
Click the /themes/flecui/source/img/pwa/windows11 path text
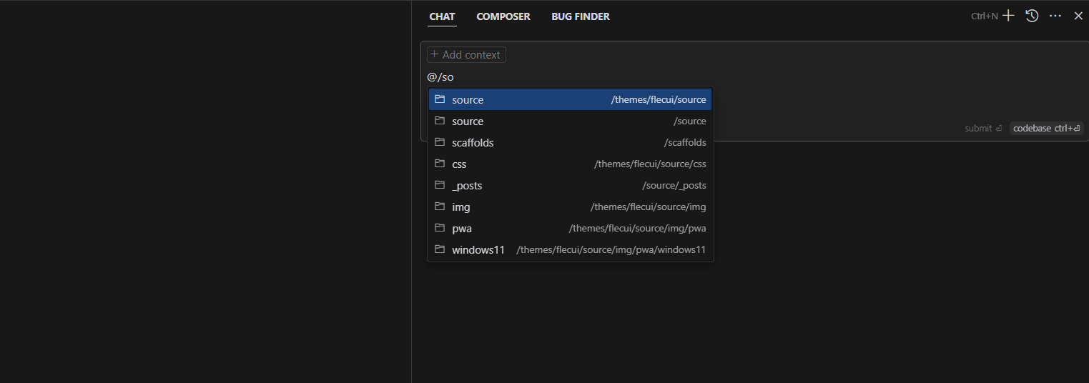[x=611, y=250]
